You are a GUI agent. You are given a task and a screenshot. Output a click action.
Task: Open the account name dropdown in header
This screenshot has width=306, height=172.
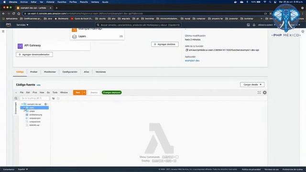266,25
